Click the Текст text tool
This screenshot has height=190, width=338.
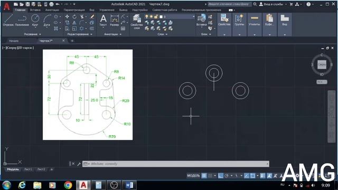tap(104, 20)
